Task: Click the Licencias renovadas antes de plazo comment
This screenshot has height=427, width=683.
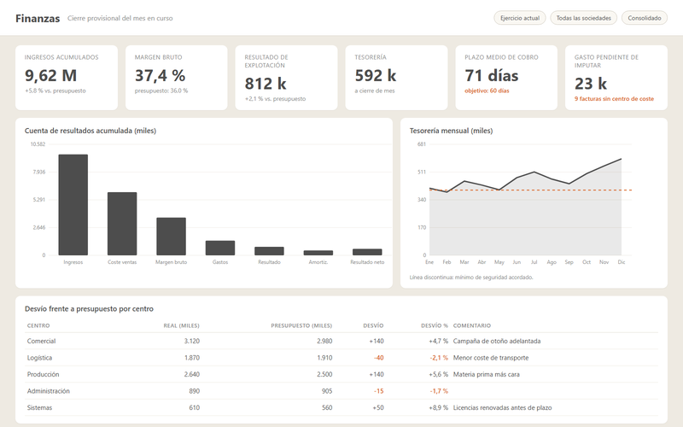Action: point(502,408)
